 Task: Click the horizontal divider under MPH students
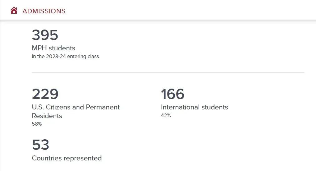[x=168, y=72]
